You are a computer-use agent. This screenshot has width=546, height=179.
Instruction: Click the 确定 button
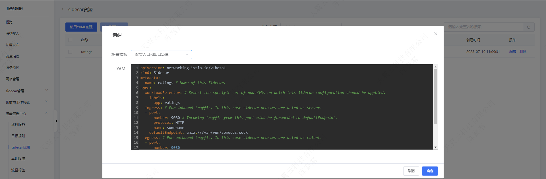[430, 171]
